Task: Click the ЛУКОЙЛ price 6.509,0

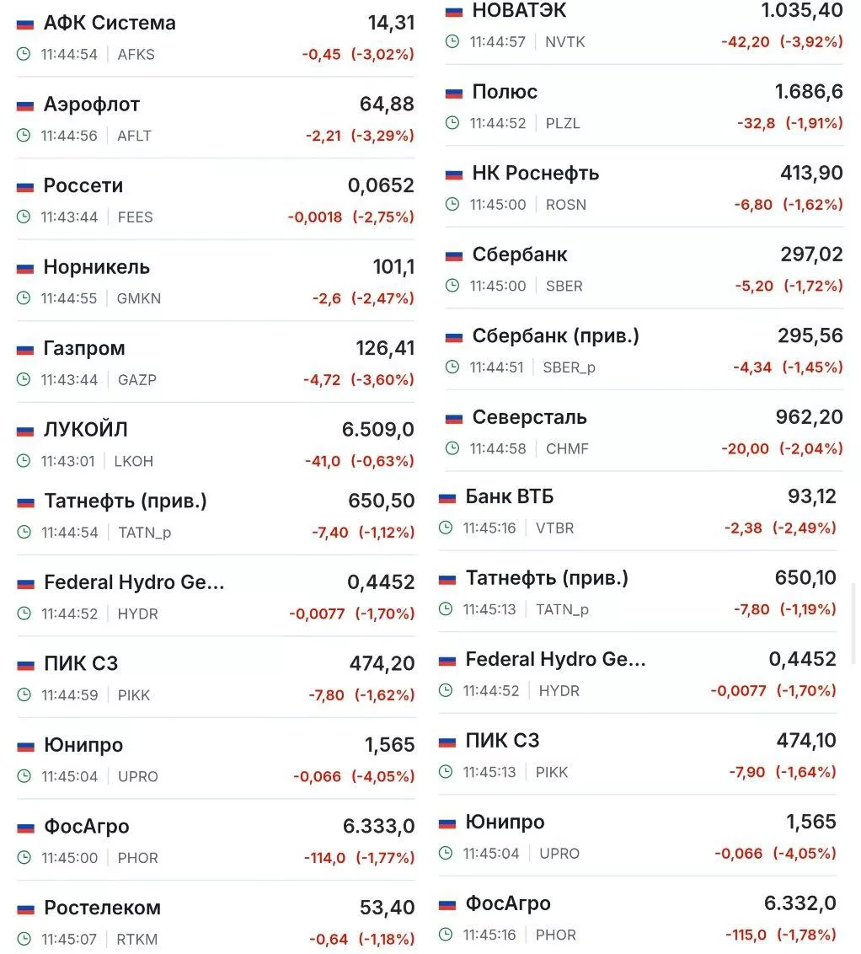Action: (x=377, y=430)
